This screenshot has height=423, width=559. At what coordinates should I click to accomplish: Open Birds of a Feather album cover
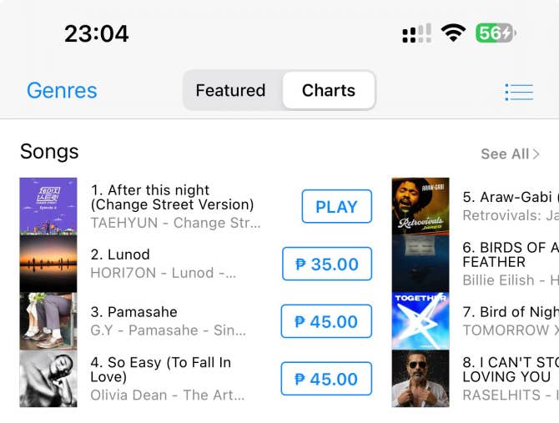[x=421, y=264]
